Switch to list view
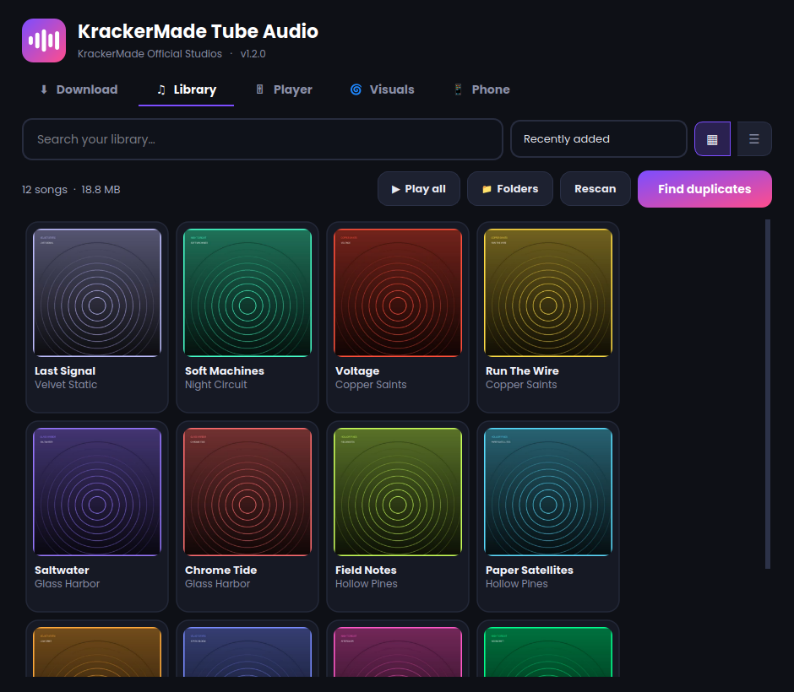 pyautogui.click(x=754, y=138)
